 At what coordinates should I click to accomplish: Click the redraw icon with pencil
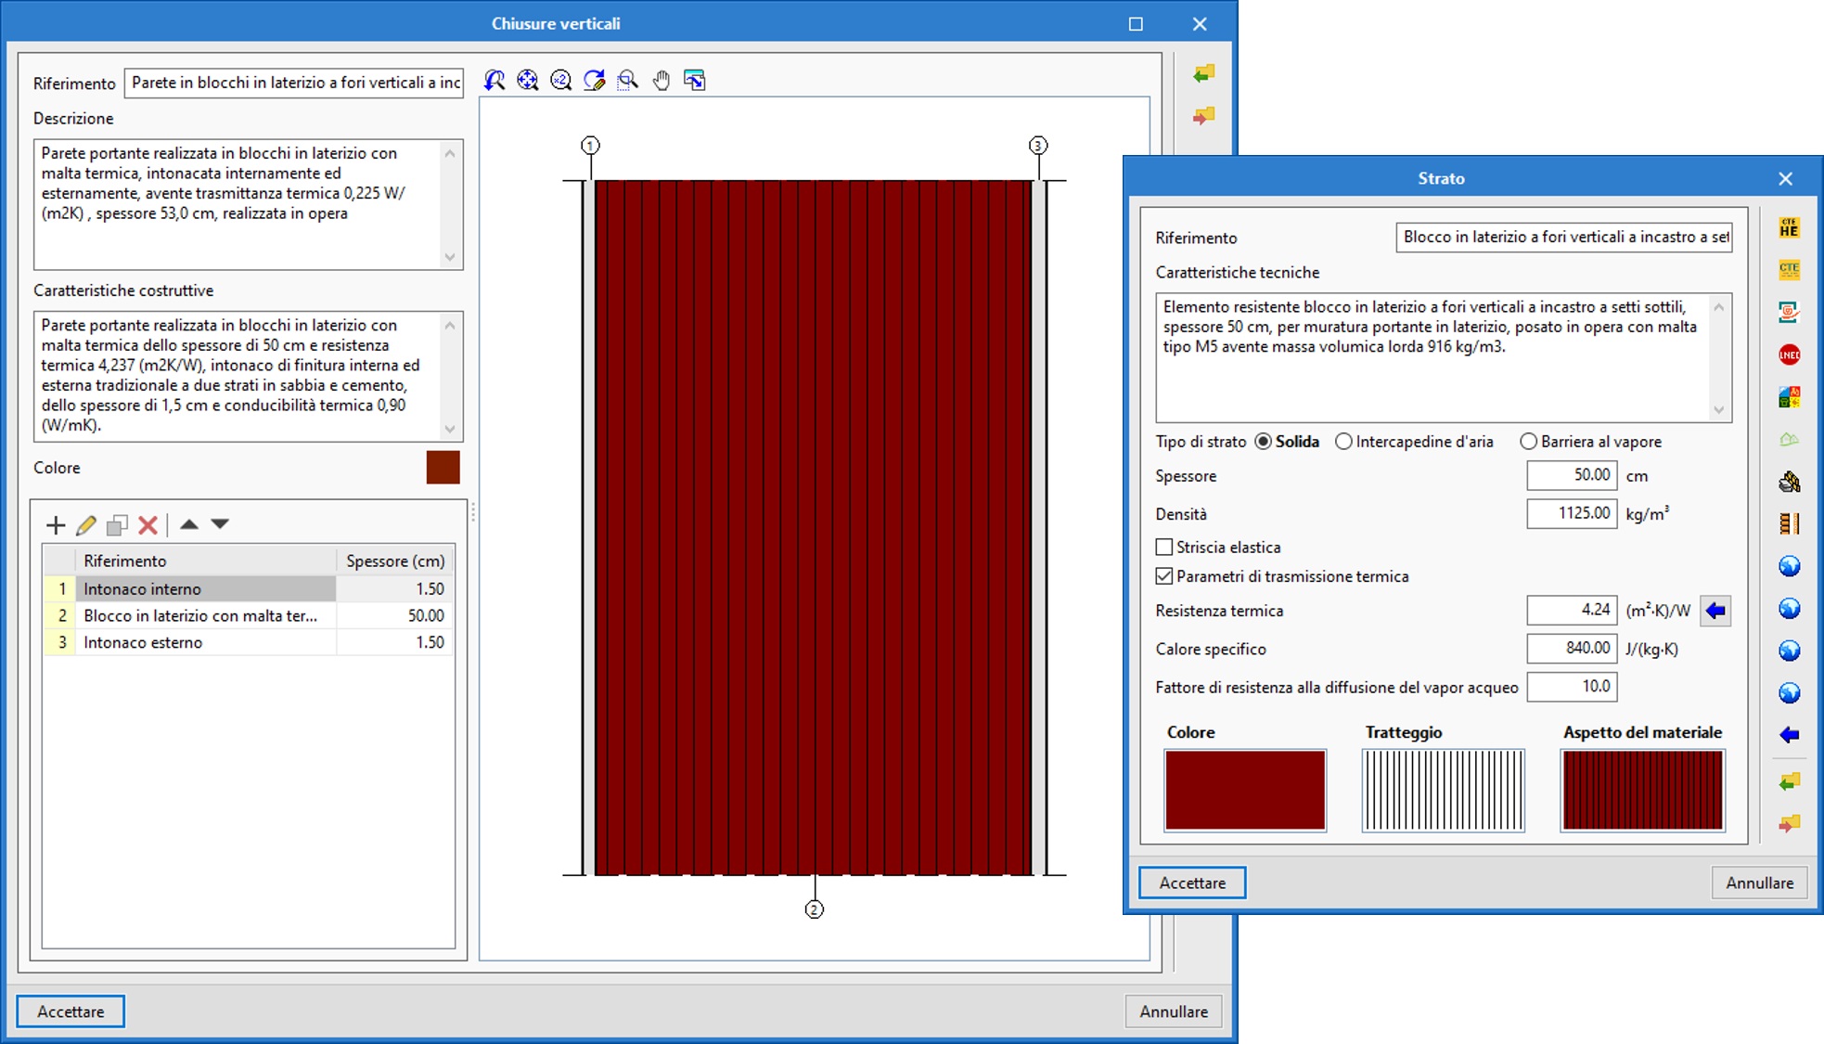coord(595,81)
